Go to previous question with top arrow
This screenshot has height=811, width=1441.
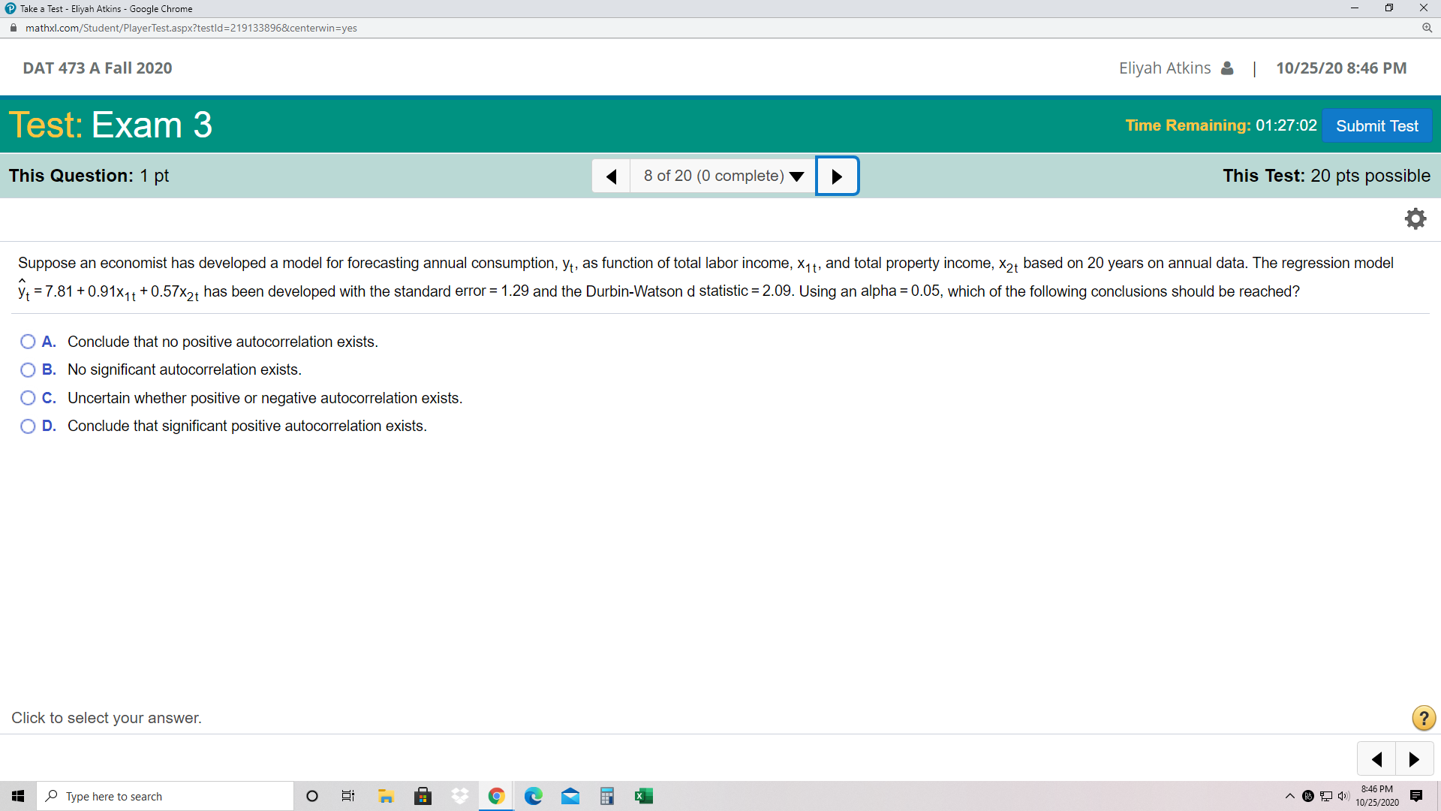(x=611, y=176)
